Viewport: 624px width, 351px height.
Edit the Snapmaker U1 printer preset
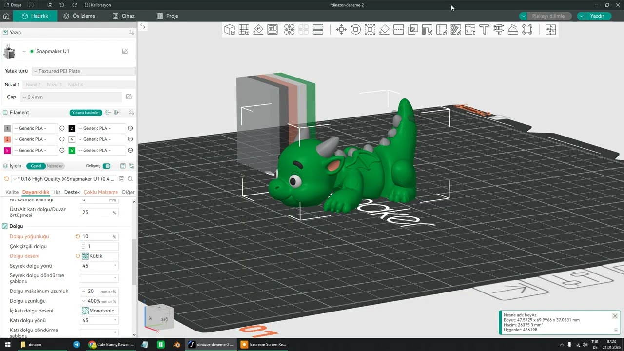[125, 51]
